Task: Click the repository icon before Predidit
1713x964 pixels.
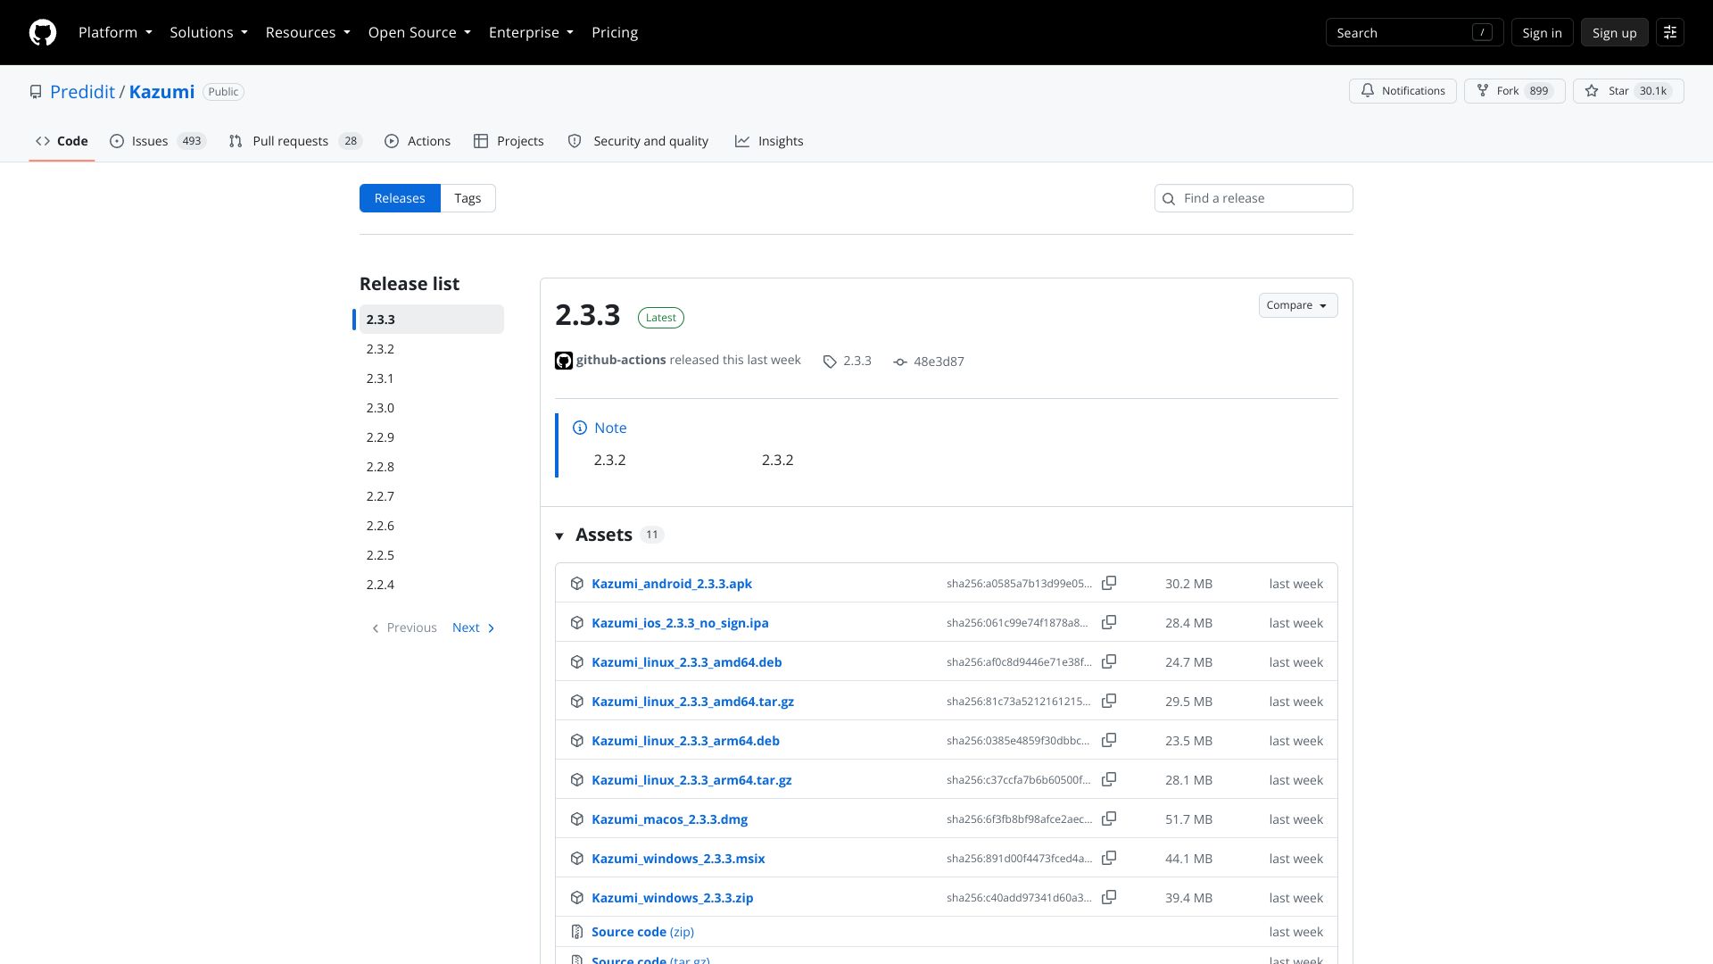Action: [x=36, y=92]
